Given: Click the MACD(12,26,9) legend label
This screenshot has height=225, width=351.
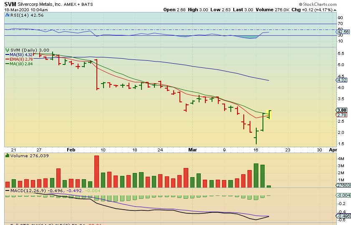Looking at the screenshot, I should click(x=28, y=190).
